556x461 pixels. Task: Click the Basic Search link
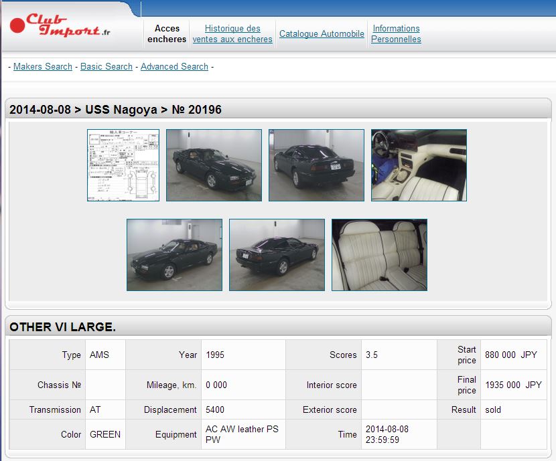107,66
